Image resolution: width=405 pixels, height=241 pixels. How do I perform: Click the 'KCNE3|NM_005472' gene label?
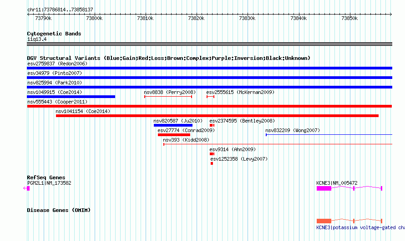click(337, 183)
